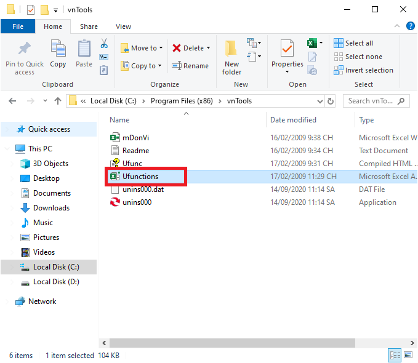Screen dimensions: 418x363
Task: Click the refresh button beside address bar
Action: [x=331, y=101]
